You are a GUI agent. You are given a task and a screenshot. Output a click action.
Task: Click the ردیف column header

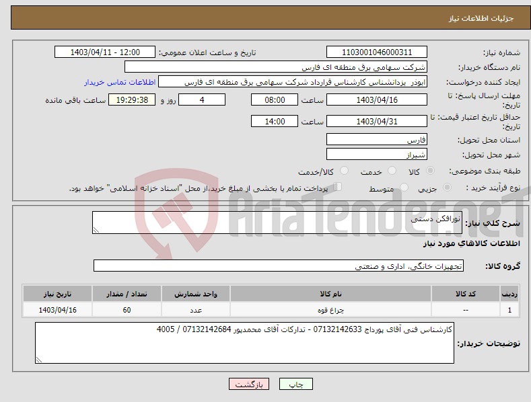509,294
